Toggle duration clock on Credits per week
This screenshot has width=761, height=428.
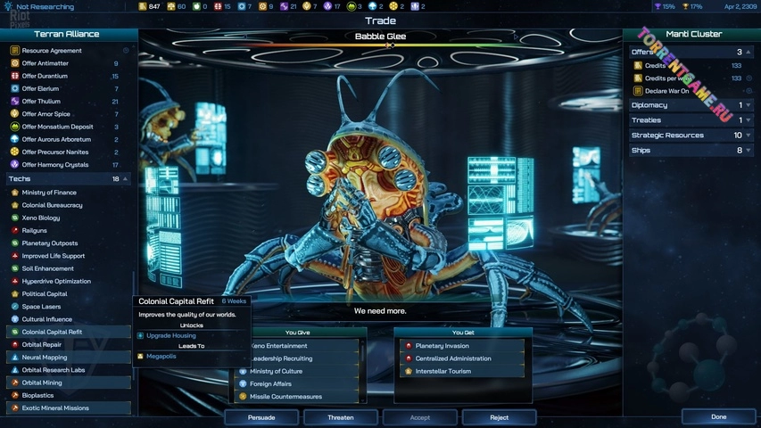[x=749, y=78]
